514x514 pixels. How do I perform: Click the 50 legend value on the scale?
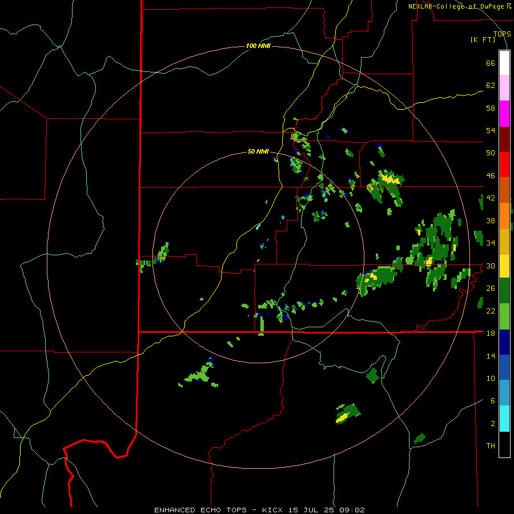[491, 153]
